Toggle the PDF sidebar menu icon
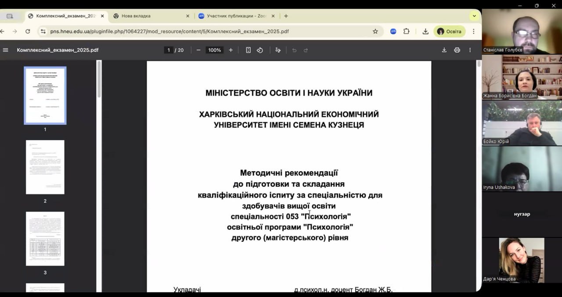Viewport: 562px width, 297px height. (x=6, y=50)
